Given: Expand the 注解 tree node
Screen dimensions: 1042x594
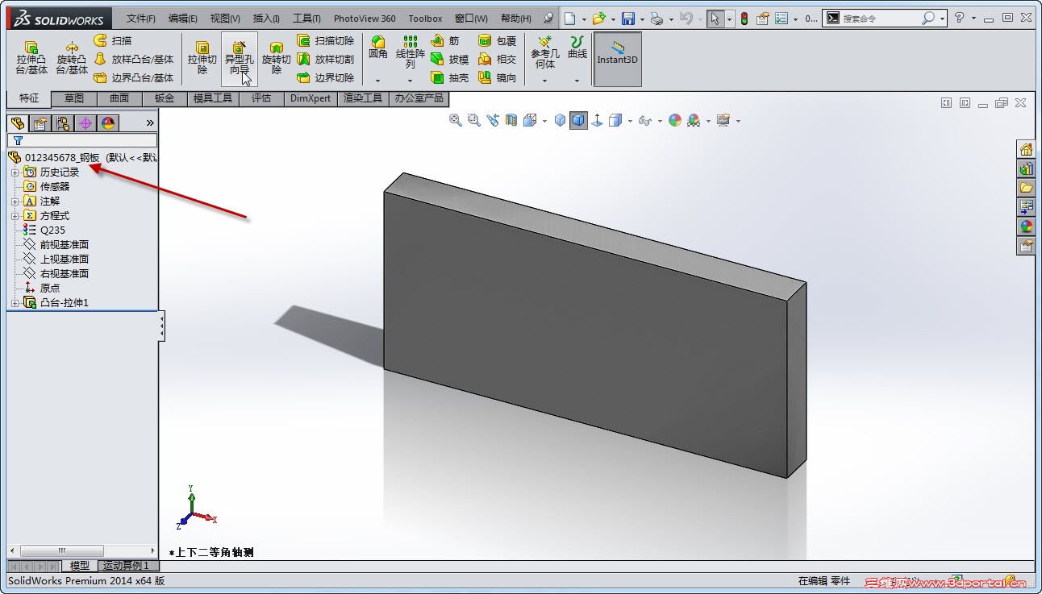Looking at the screenshot, I should coord(15,201).
